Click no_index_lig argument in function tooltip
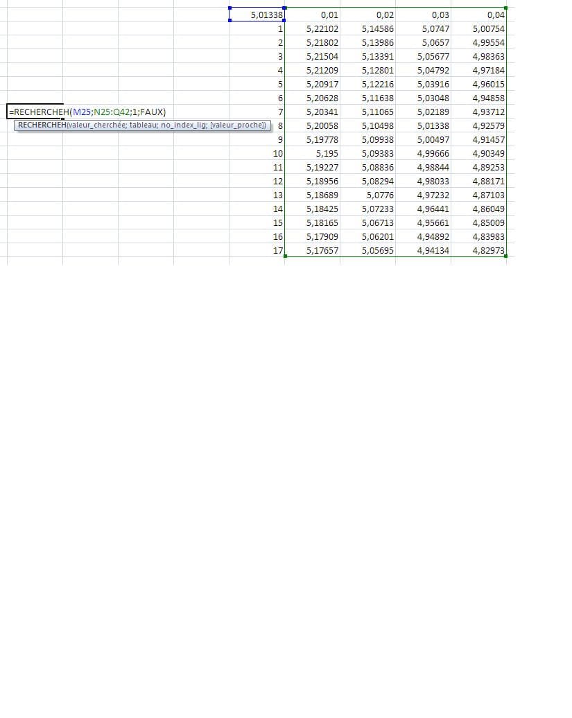The image size is (572, 718). coord(184,125)
